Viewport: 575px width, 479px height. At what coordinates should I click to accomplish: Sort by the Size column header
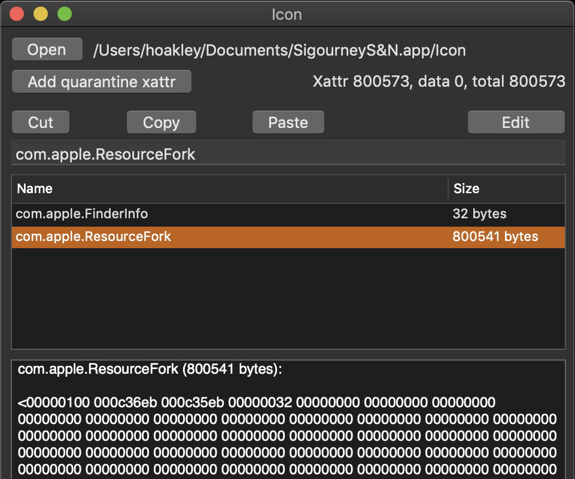click(507, 188)
